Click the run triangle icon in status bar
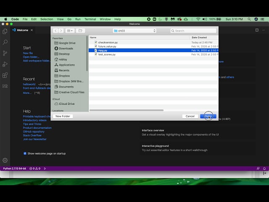The height and width of the screenshot is (202, 269). pos(45,168)
